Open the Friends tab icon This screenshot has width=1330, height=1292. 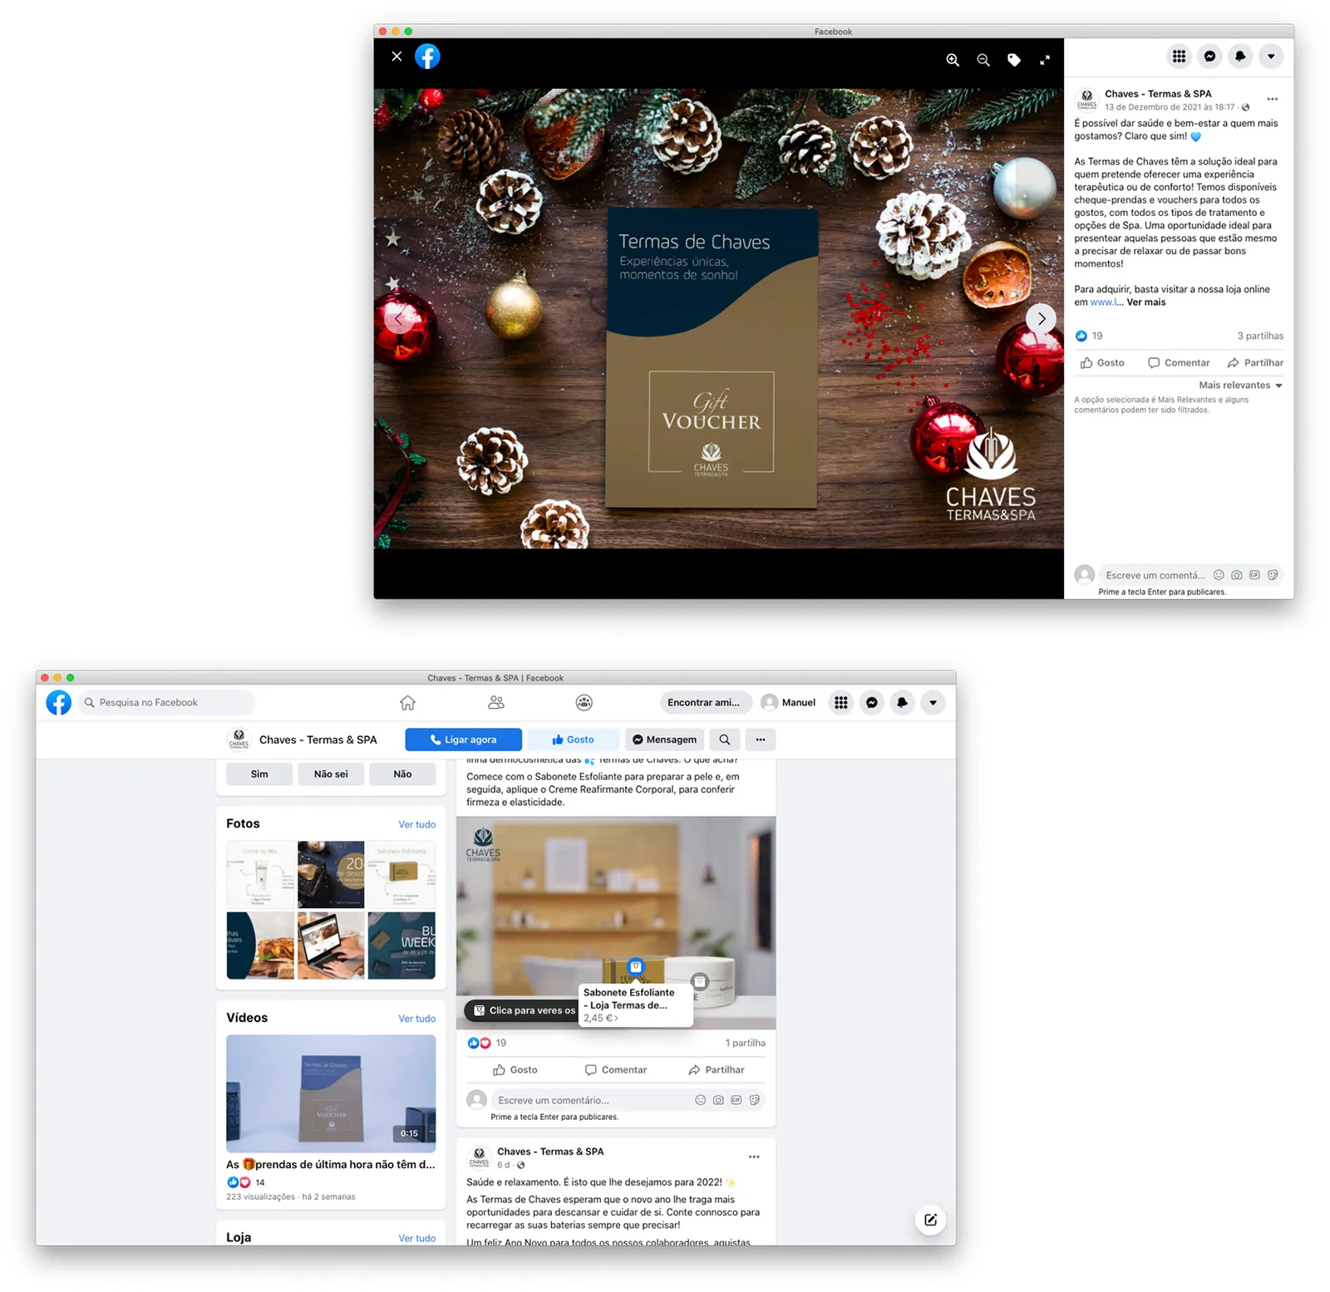(x=496, y=703)
